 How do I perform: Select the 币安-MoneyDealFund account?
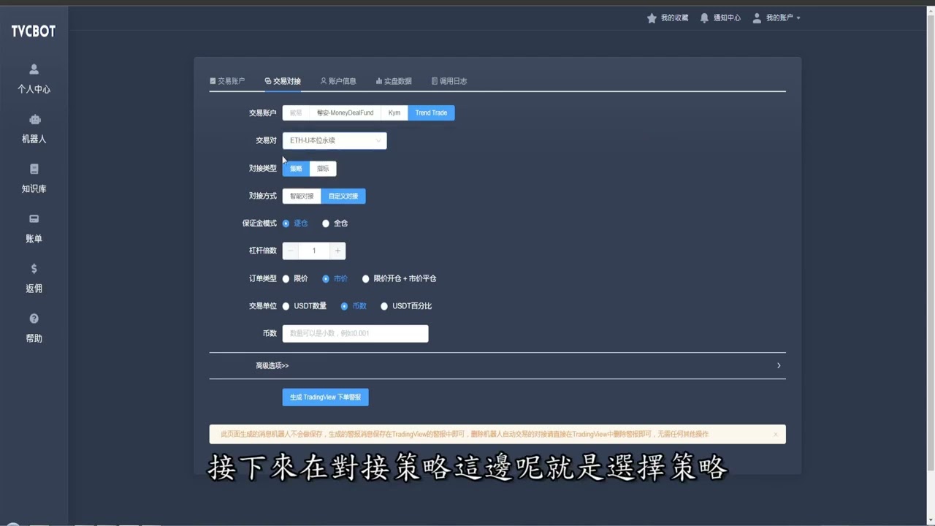(345, 113)
